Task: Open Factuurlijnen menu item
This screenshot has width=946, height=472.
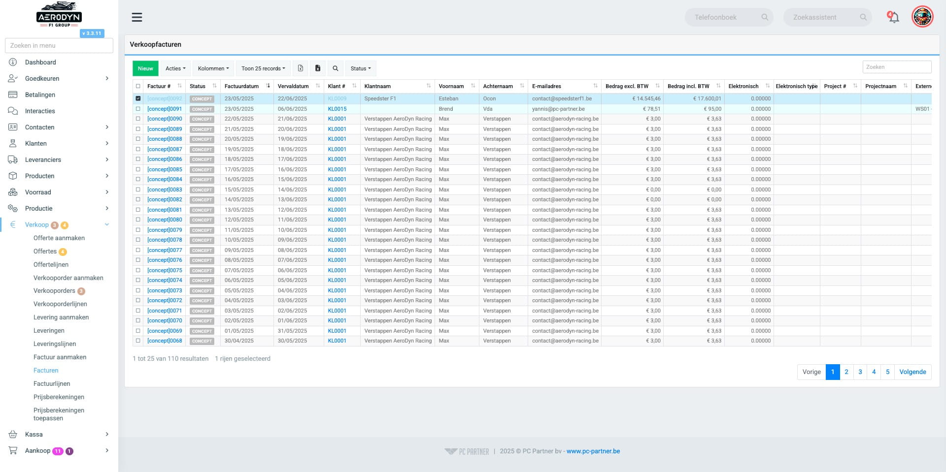Action: [52, 384]
